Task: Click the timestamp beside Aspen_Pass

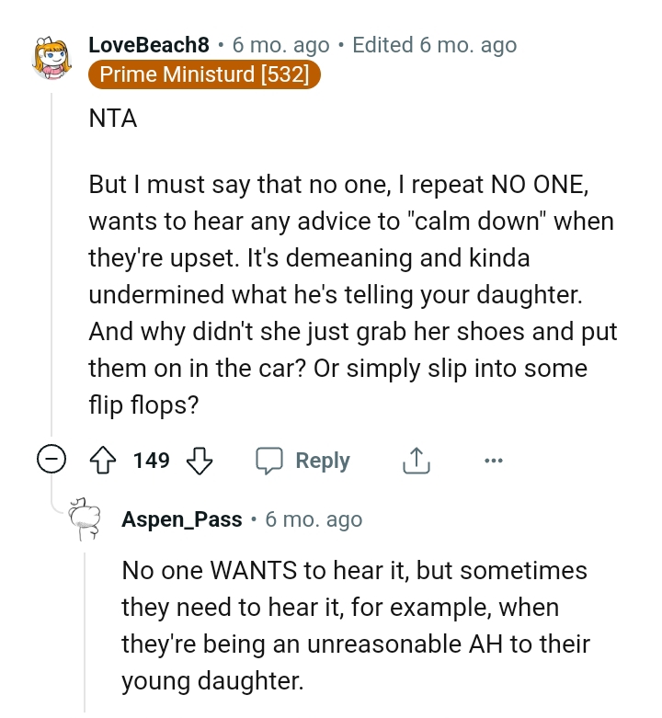Action: coord(314,519)
